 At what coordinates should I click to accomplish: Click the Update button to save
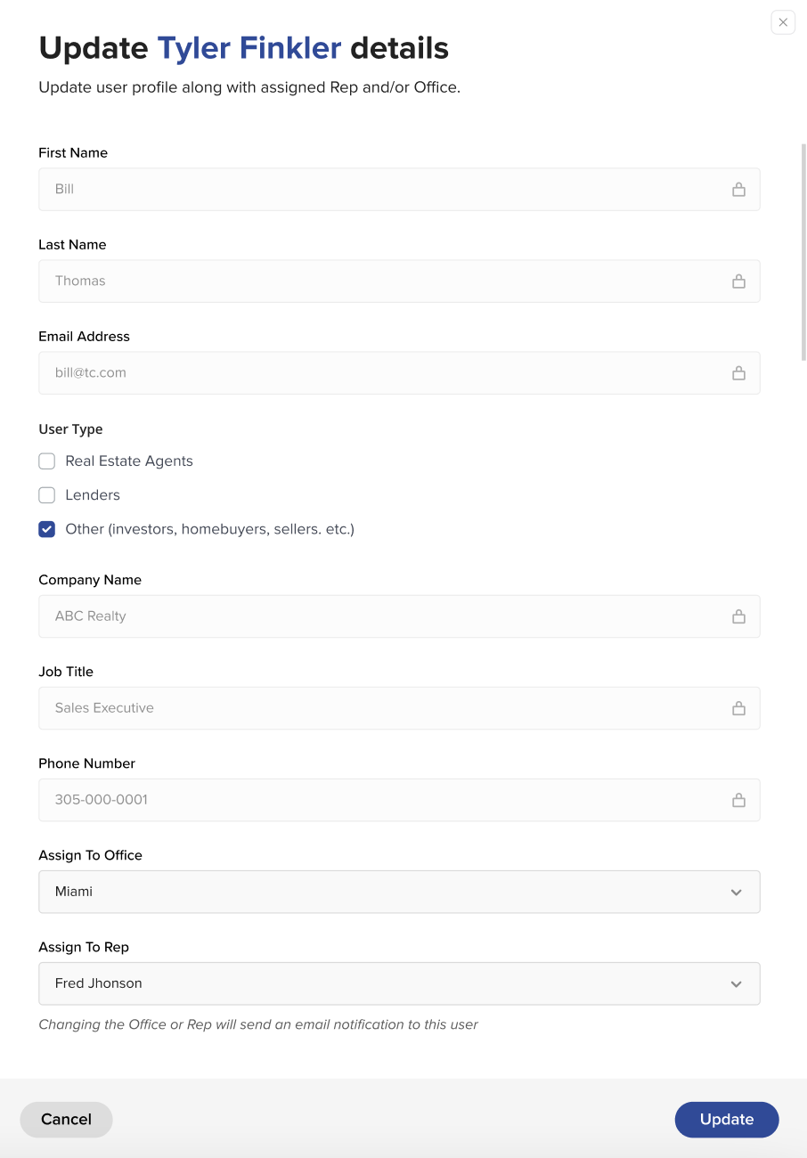[x=726, y=1120]
